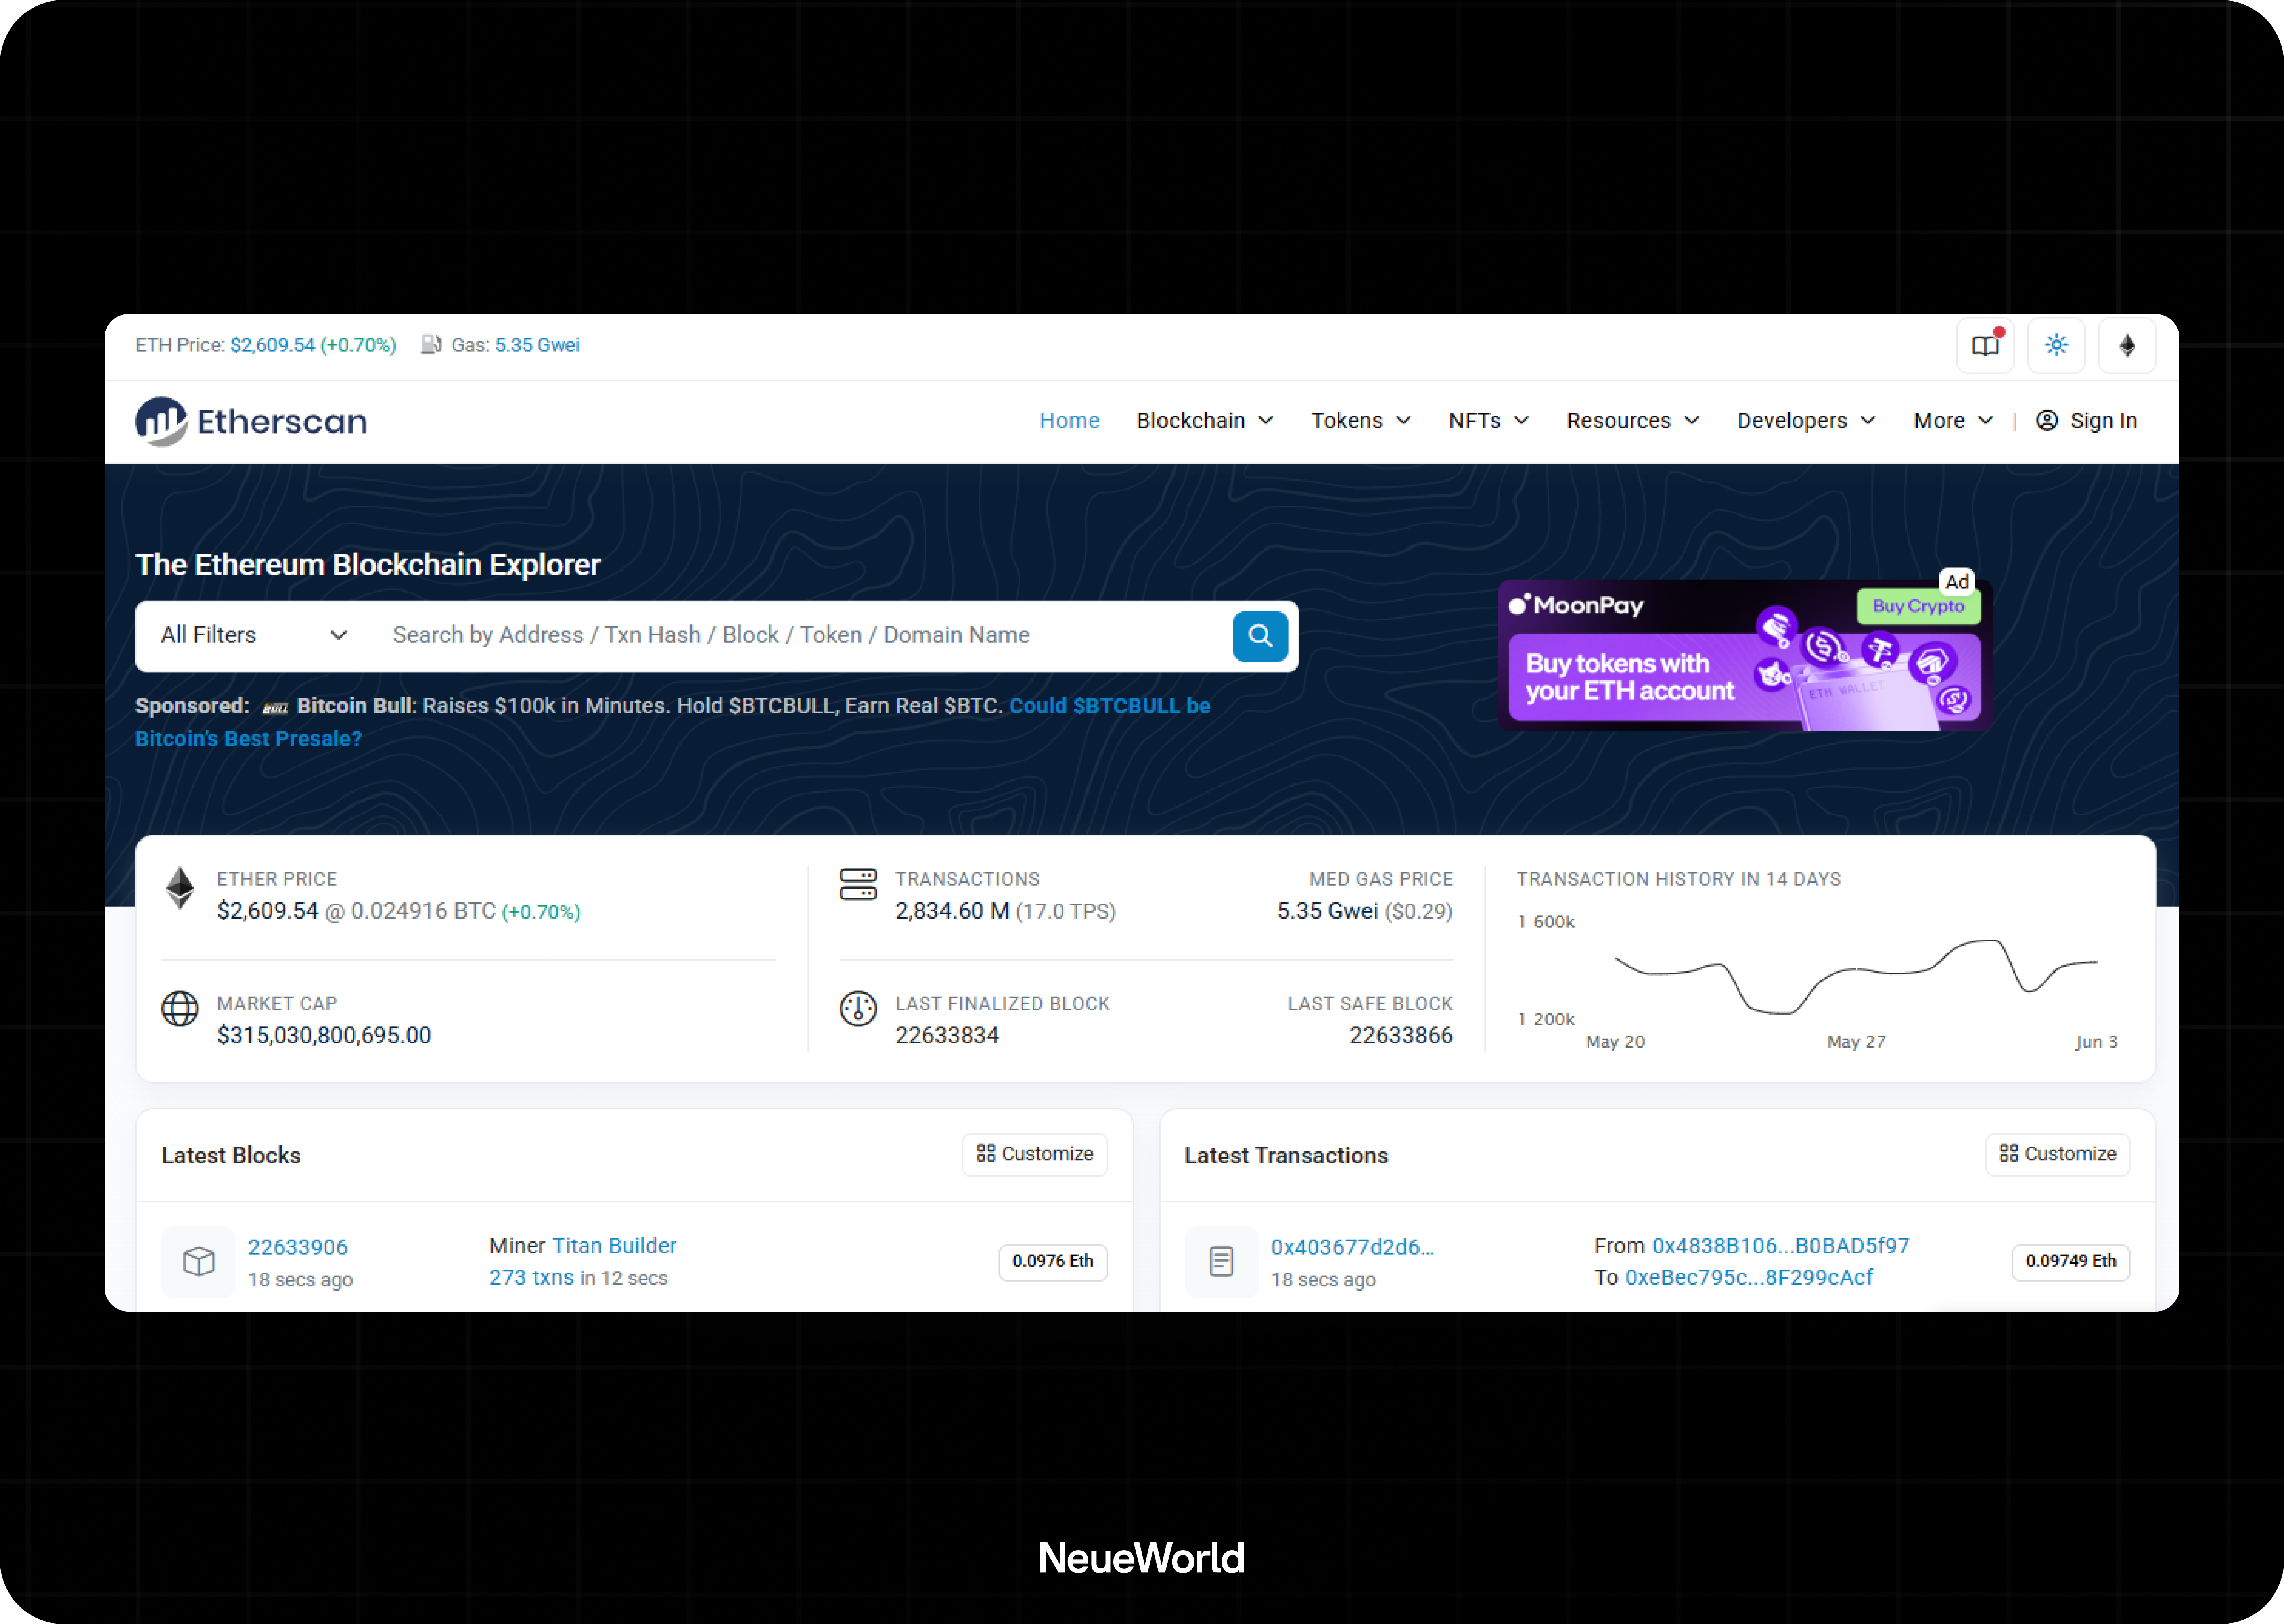Image resolution: width=2284 pixels, height=1624 pixels.
Task: Click Customize in Latest Transactions
Action: pos(2058,1154)
